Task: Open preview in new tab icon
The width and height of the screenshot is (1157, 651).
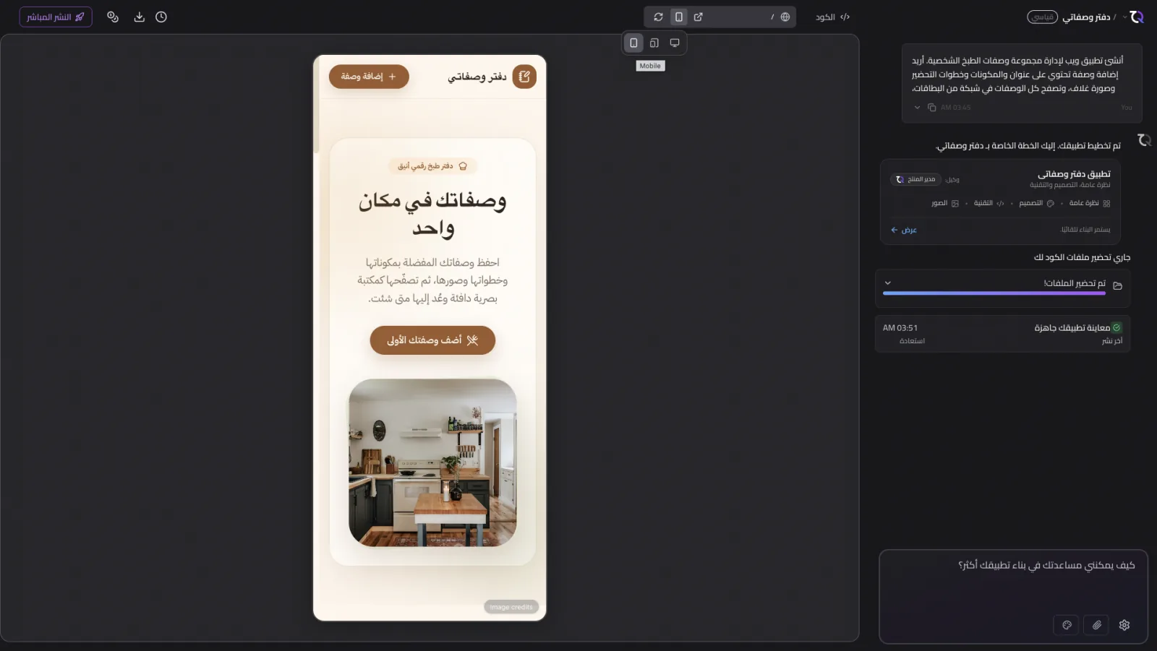Action: (x=699, y=17)
